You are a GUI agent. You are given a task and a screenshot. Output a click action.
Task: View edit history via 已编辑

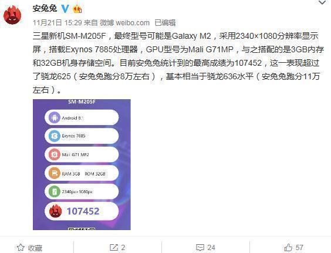[x=165, y=22]
